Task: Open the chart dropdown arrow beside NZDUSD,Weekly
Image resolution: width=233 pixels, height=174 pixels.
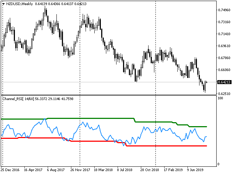Action: click(x=3, y=4)
